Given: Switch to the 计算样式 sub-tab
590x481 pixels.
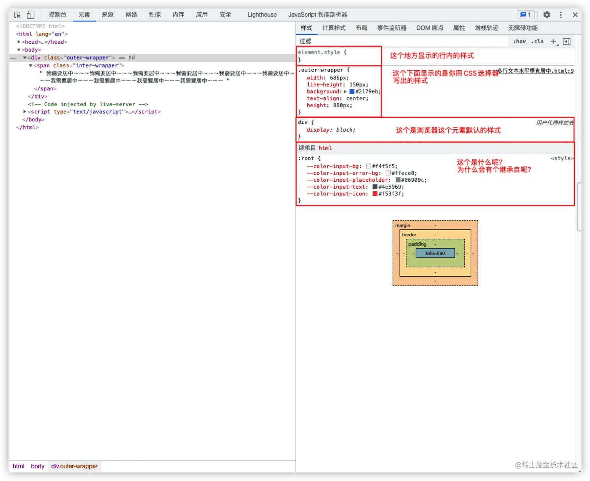Looking at the screenshot, I should point(334,28).
